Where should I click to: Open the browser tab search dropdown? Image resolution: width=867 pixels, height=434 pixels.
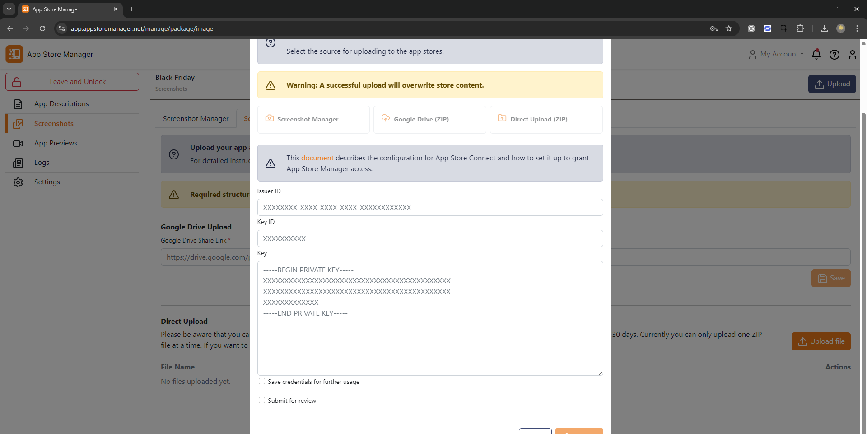click(x=9, y=9)
